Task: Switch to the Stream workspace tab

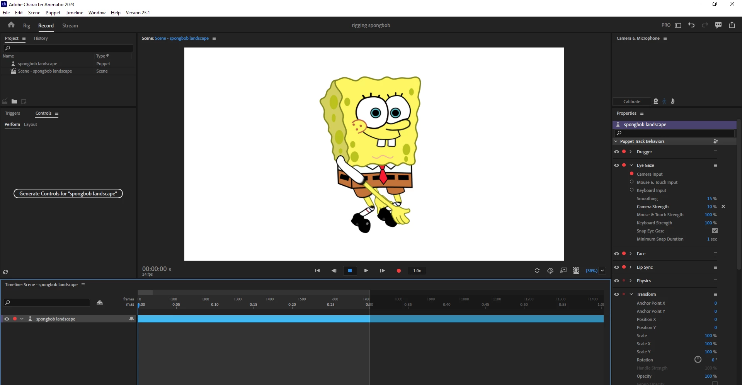Action: pos(70,25)
